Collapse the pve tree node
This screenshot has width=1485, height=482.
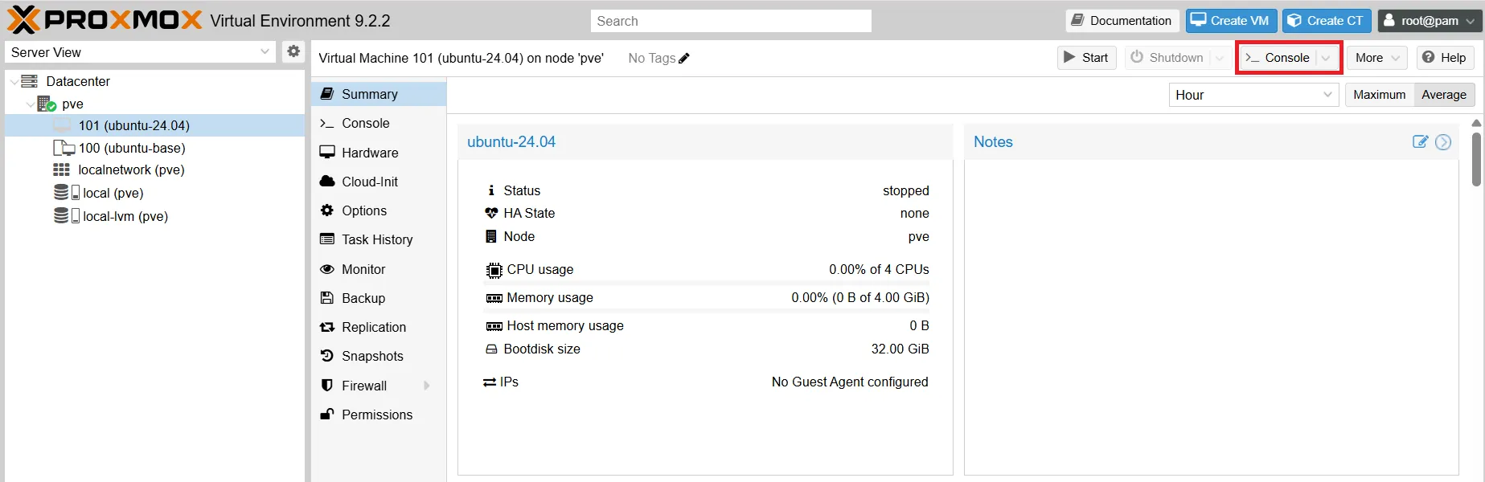pyautogui.click(x=31, y=104)
